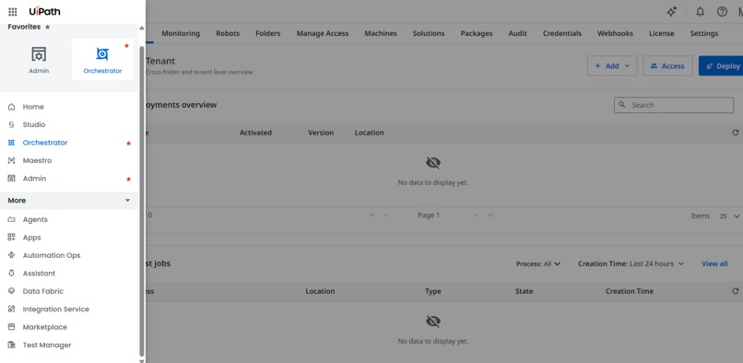Switch to the Webhooks tab
Image resolution: width=743 pixels, height=363 pixels.
(615, 33)
